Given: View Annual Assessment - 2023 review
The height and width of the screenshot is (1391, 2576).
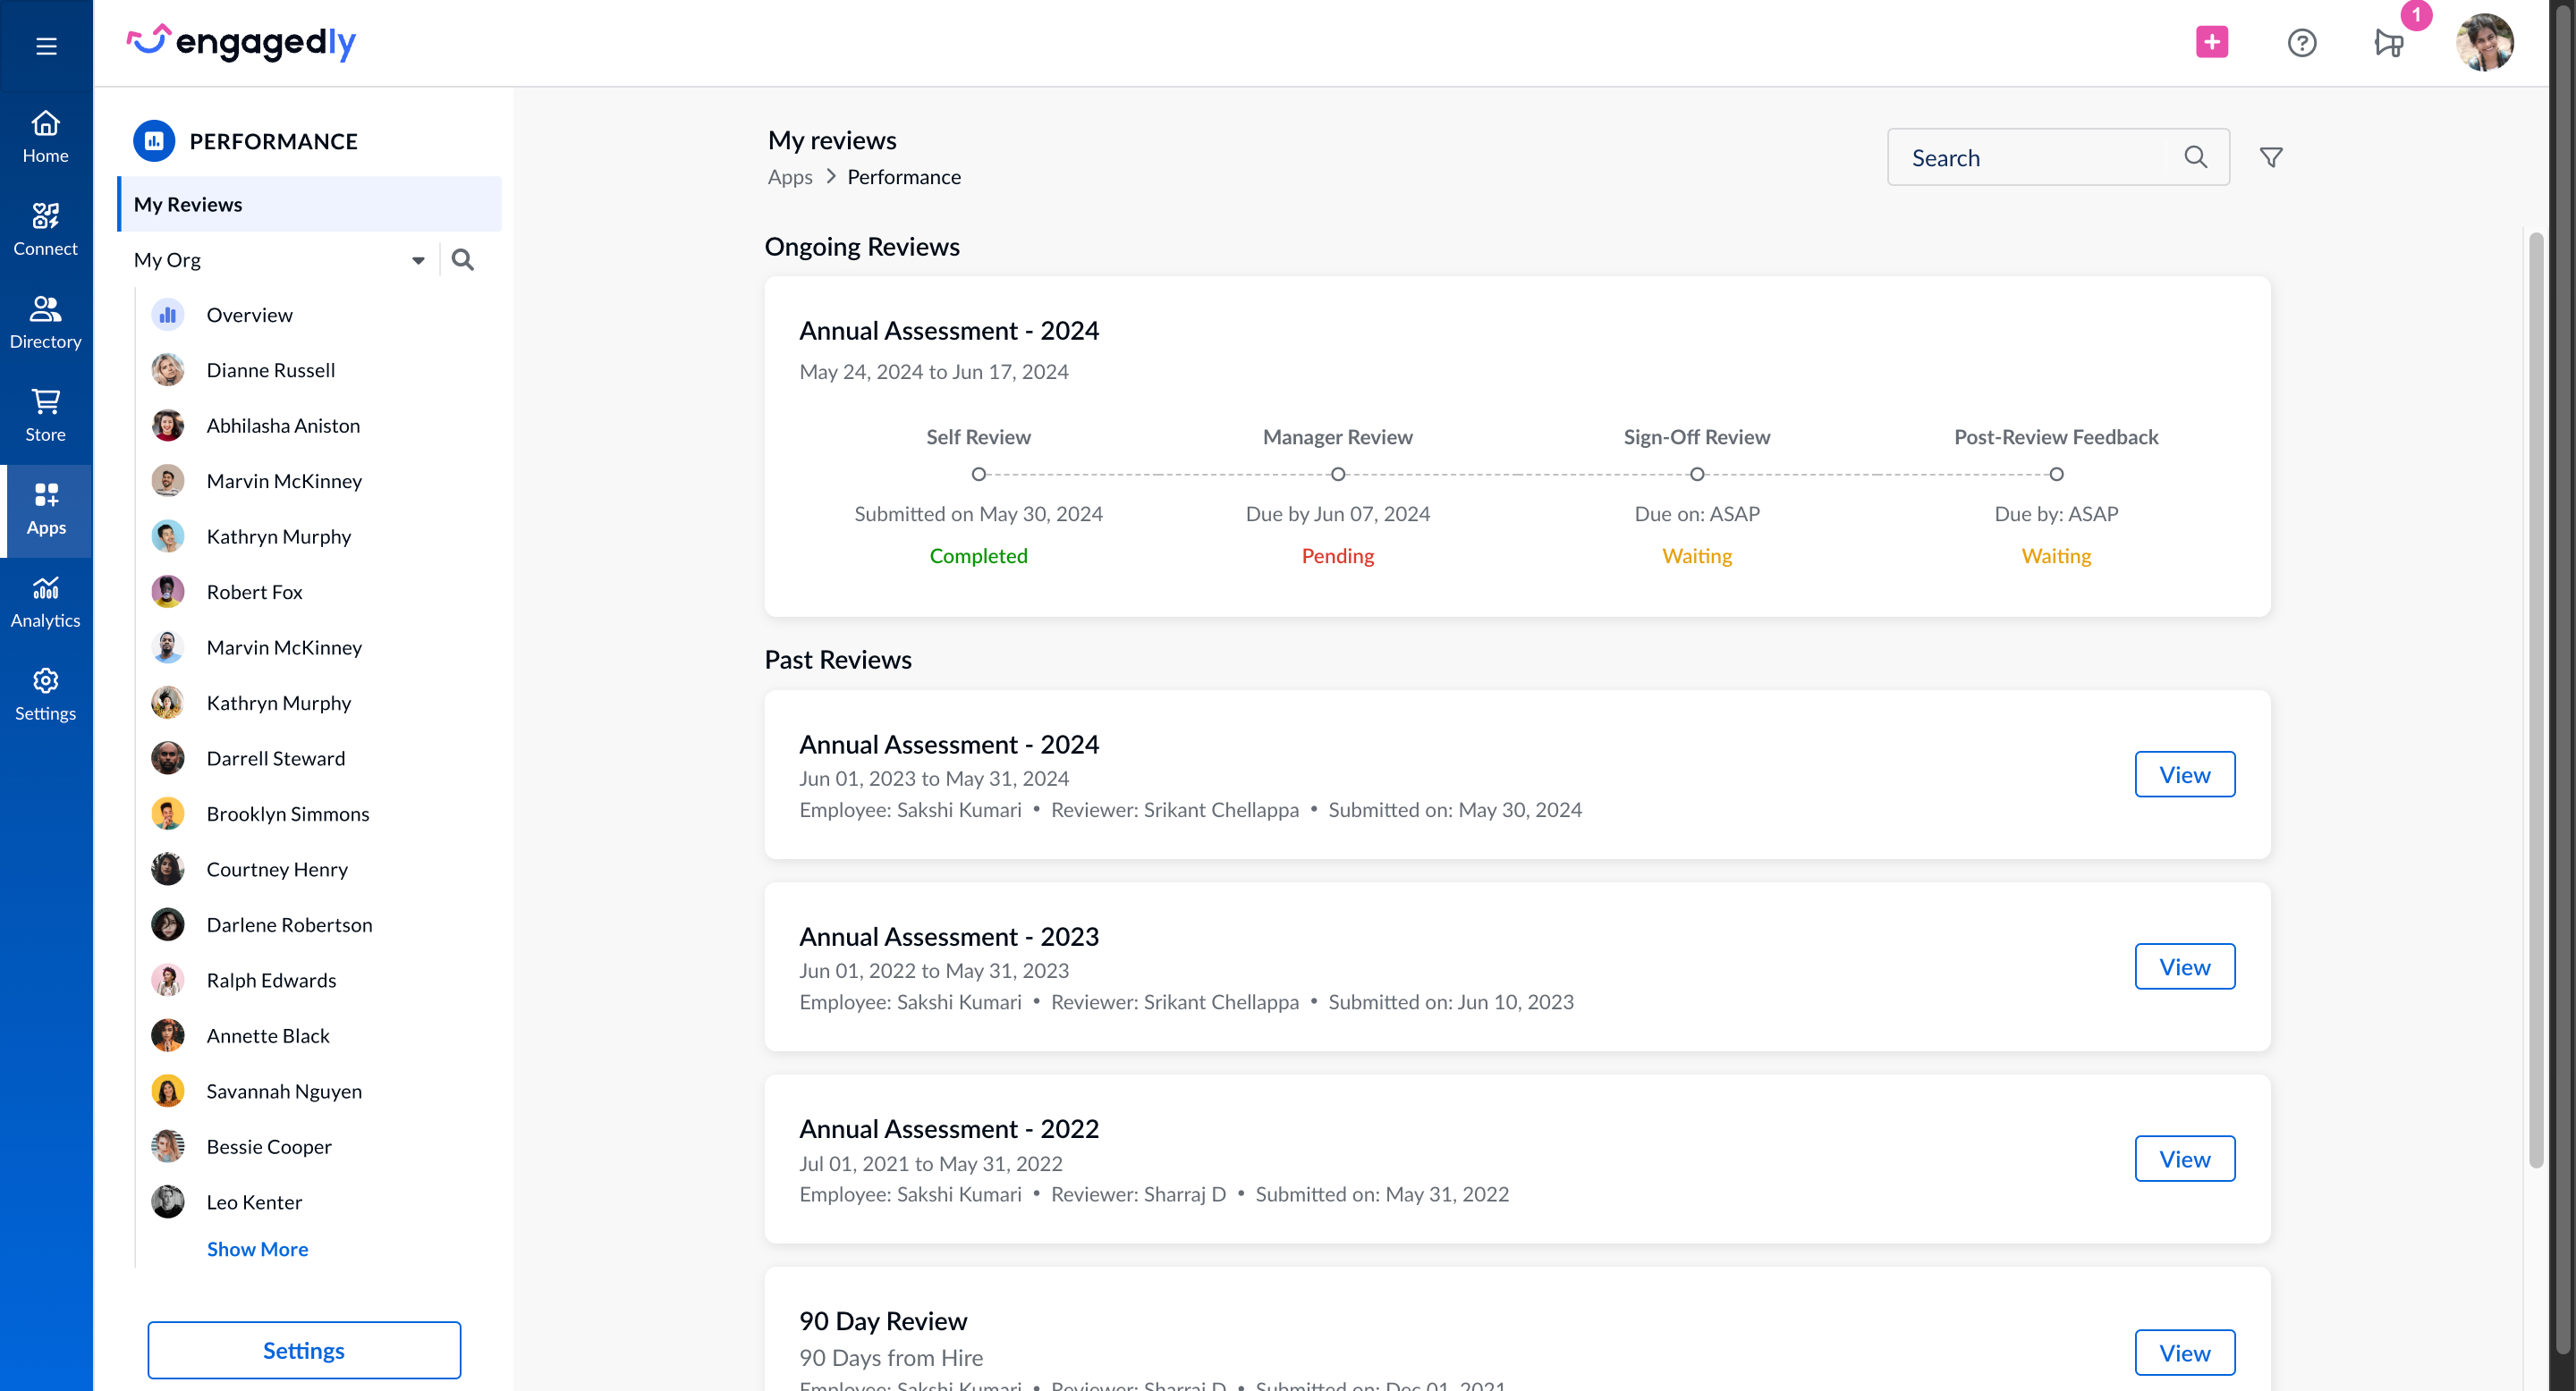Looking at the screenshot, I should [x=2184, y=966].
